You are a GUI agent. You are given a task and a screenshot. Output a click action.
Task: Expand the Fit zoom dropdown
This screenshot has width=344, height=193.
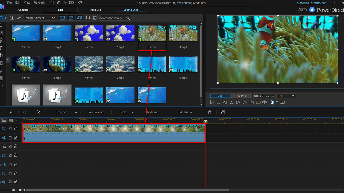(x=286, y=96)
